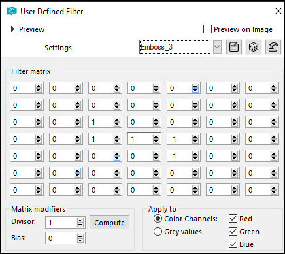Viewport: 285px width, 254px height.
Task: Open the Emboss_3 settings dropdown arrow
Action: (x=217, y=47)
